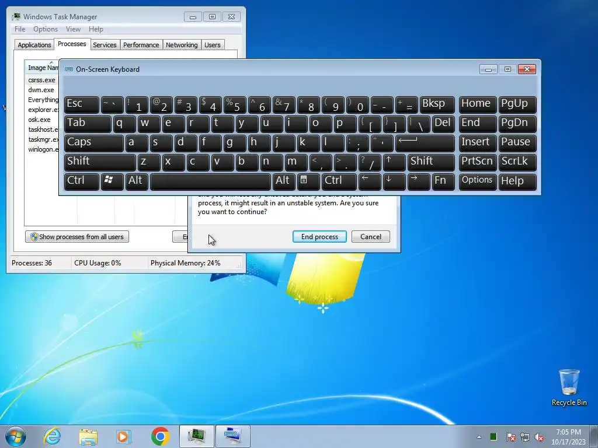Image resolution: width=598 pixels, height=448 pixels.
Task: Click the Options key on On-Screen Keyboard
Action: (478, 181)
